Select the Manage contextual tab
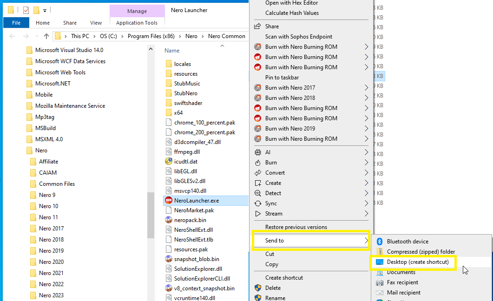This screenshot has height=301, width=493. [x=137, y=11]
